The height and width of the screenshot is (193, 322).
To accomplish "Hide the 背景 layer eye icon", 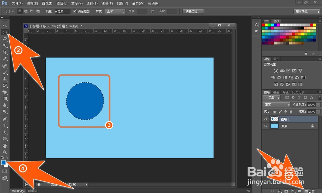I will pos(266,126).
